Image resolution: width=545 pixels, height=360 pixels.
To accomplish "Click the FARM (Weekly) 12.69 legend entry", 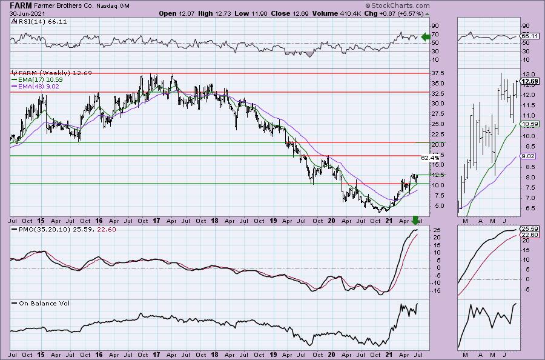I will click(55, 73).
